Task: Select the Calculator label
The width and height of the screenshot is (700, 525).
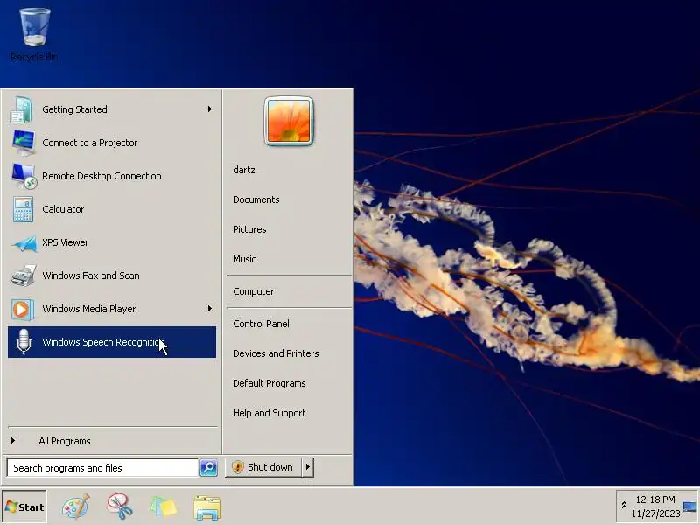Action: point(63,209)
